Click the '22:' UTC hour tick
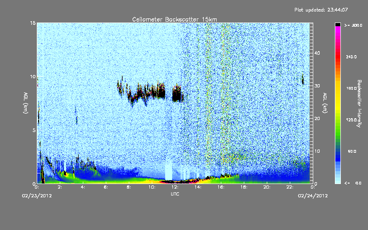 point(290,187)
